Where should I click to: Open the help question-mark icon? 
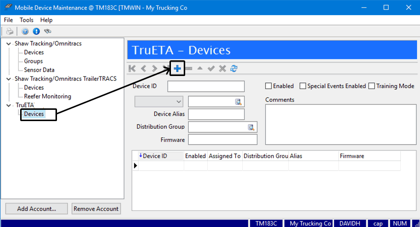pos(25,31)
